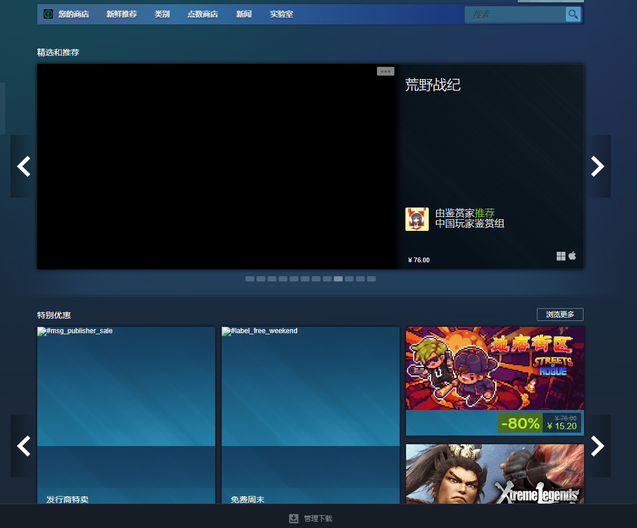Open the 免费周末 offer card
The width and height of the screenshot is (637, 528).
(x=311, y=415)
